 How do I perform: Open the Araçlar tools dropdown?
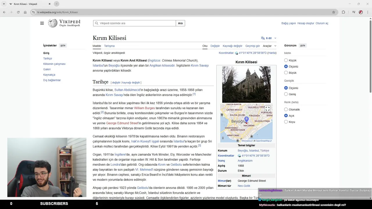(269, 46)
